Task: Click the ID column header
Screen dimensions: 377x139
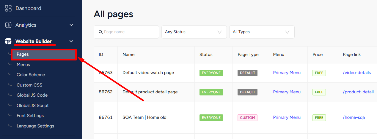Action: (101, 55)
